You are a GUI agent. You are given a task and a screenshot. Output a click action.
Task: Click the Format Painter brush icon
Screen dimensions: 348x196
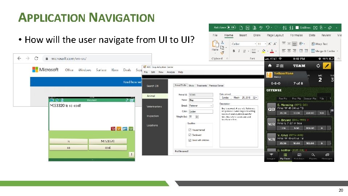222,53
